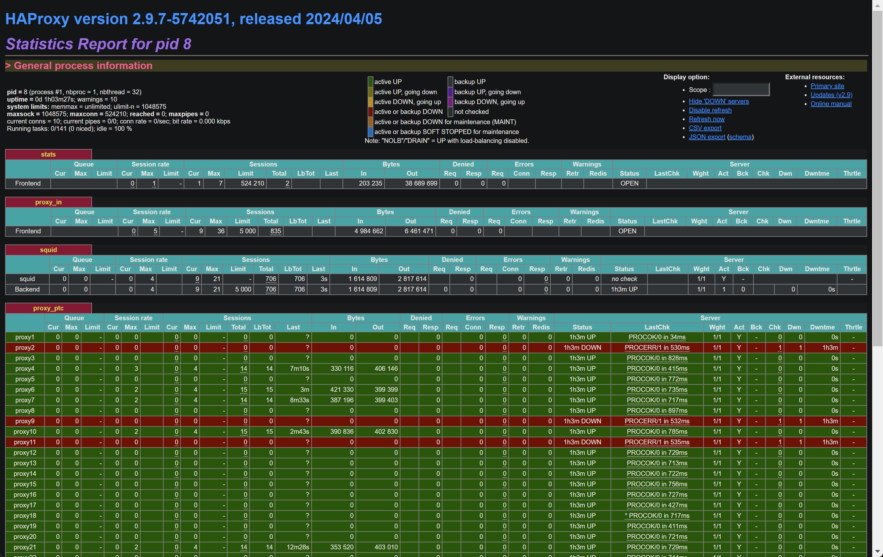Viewport: 883px width, 557px height.
Task: Click the proxy_ptc section header
Action: coord(48,308)
